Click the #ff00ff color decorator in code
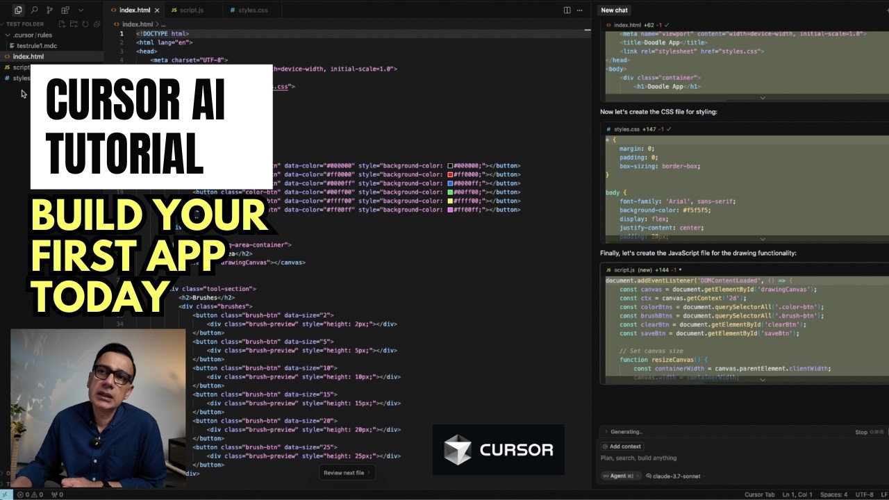The width and height of the screenshot is (889, 500). [450, 210]
